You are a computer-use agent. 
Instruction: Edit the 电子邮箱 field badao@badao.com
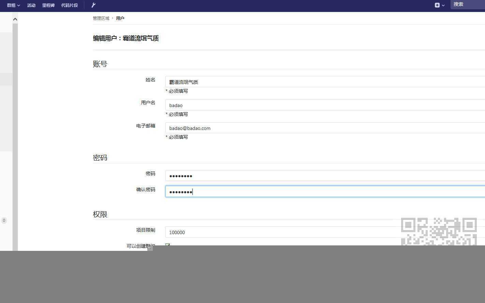pyautogui.click(x=325, y=128)
